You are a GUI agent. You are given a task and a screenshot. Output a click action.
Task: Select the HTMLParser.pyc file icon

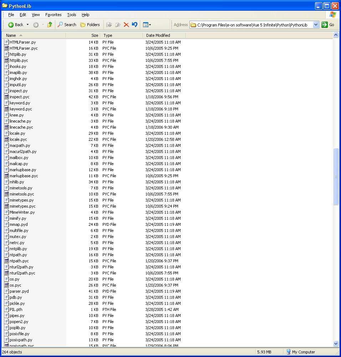click(x=6, y=48)
